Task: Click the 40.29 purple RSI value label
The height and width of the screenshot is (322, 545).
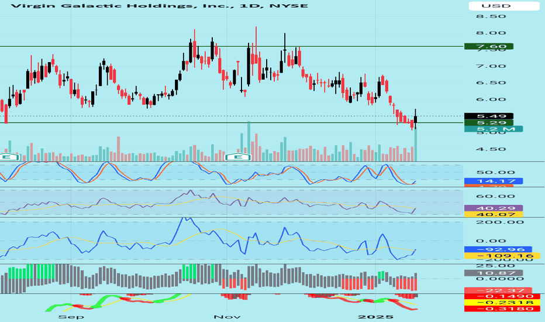Action: point(493,208)
